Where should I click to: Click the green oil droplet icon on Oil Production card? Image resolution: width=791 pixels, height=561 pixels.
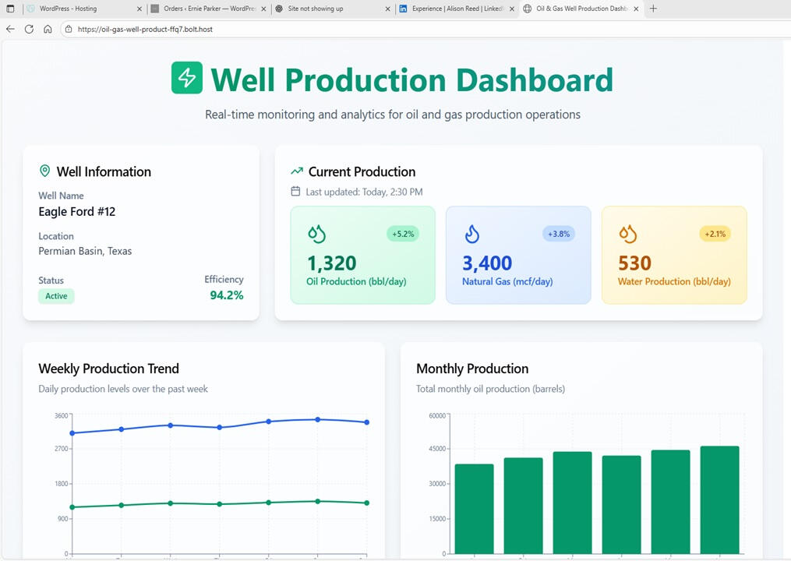[x=315, y=232]
